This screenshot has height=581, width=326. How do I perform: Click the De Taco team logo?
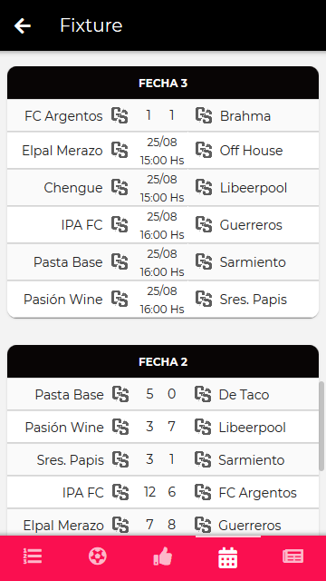click(203, 394)
